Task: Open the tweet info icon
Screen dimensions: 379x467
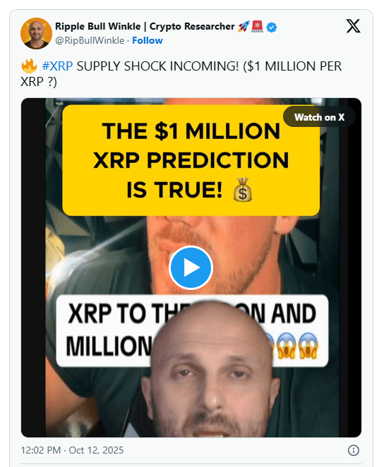Action: tap(354, 450)
